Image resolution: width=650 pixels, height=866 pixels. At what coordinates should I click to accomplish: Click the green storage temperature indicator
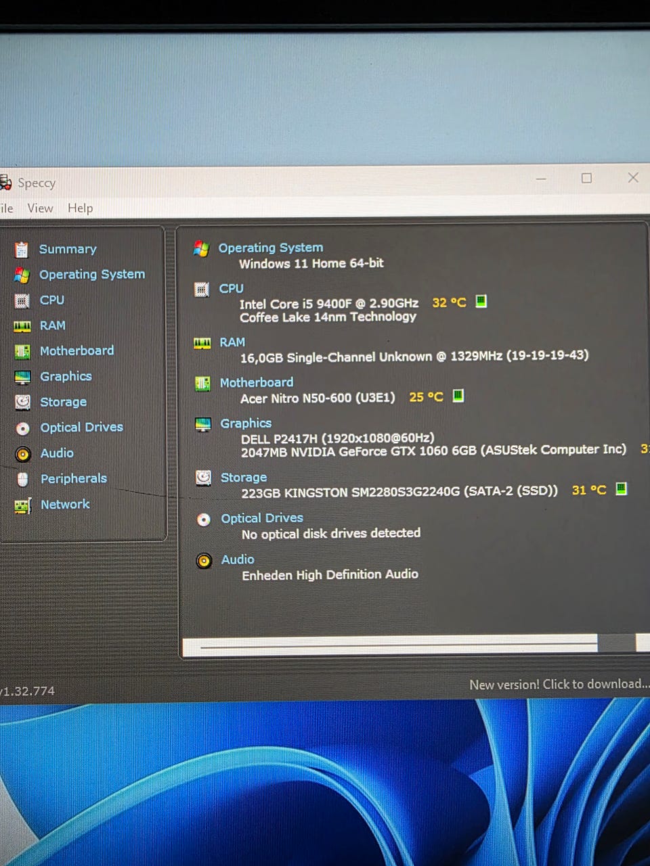point(621,488)
